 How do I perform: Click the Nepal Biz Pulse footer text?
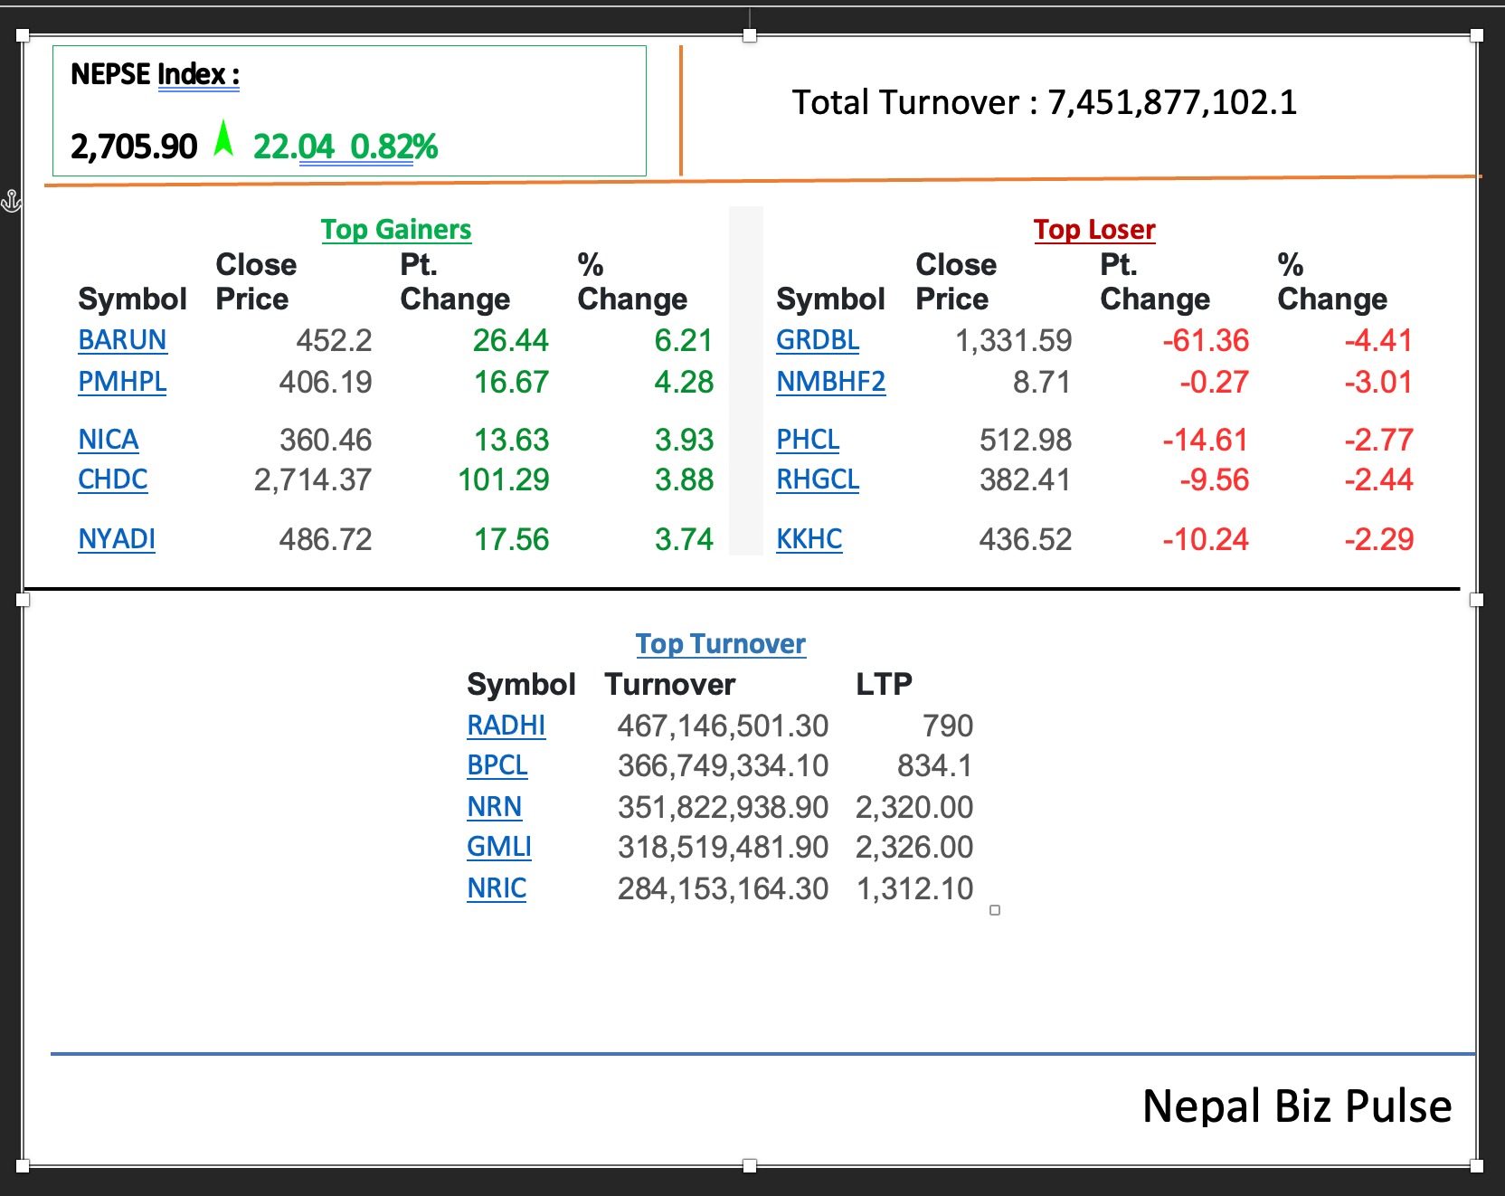[1296, 1106]
